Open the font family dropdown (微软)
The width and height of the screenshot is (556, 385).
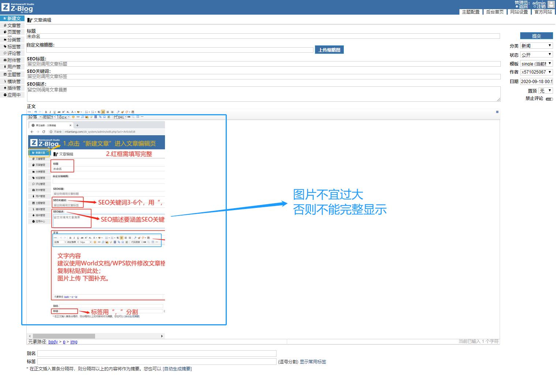[49, 117]
